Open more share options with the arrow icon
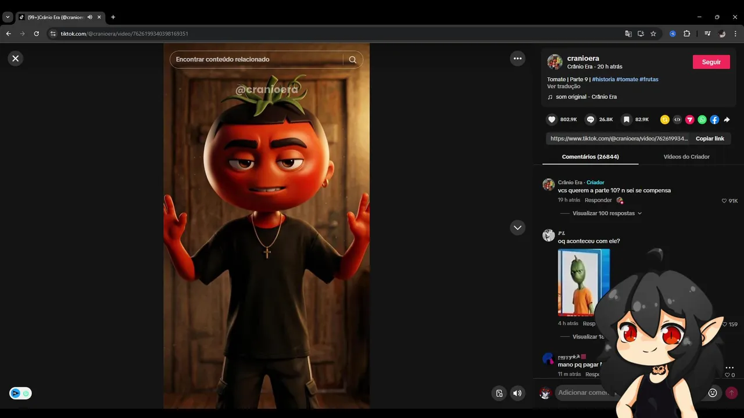Image resolution: width=744 pixels, height=418 pixels. click(x=727, y=120)
